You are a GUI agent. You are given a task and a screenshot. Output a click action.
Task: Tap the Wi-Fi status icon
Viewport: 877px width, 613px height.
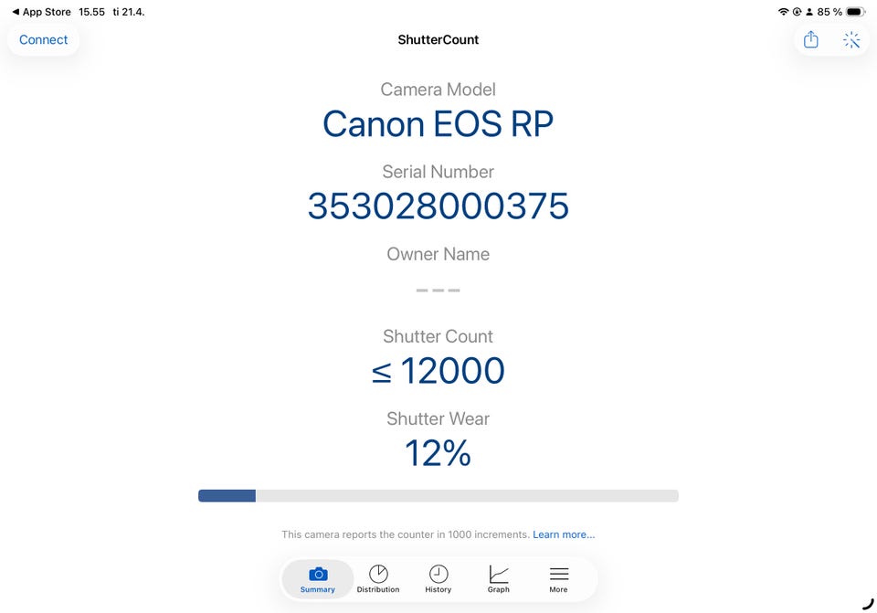click(x=783, y=12)
